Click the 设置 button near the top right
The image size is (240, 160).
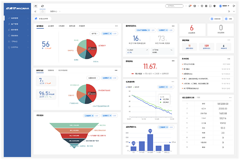click(229, 18)
